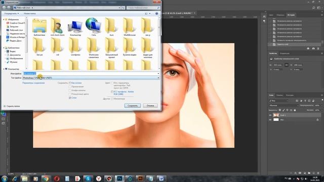The width and height of the screenshot is (324, 182).
Task: Toggle the Альфа-каналы checkbox
Action: click(70, 90)
